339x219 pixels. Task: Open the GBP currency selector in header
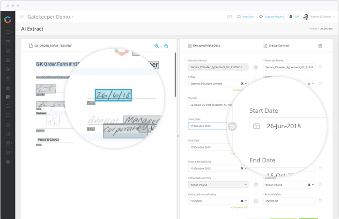point(295,17)
